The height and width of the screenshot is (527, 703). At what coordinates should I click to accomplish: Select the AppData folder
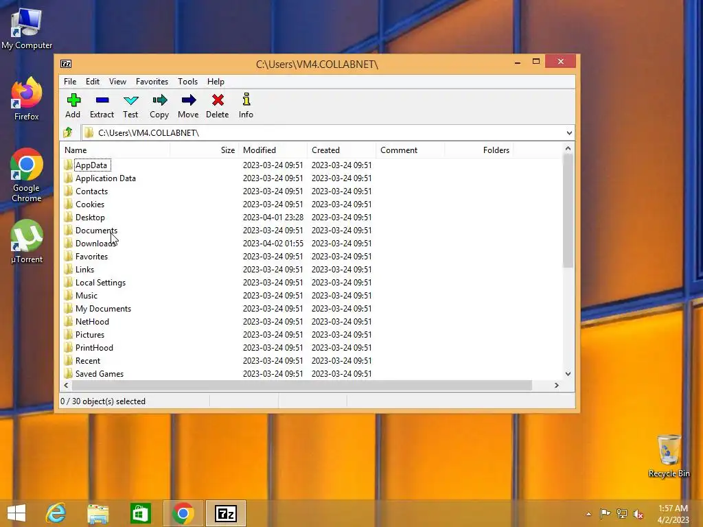click(91, 165)
